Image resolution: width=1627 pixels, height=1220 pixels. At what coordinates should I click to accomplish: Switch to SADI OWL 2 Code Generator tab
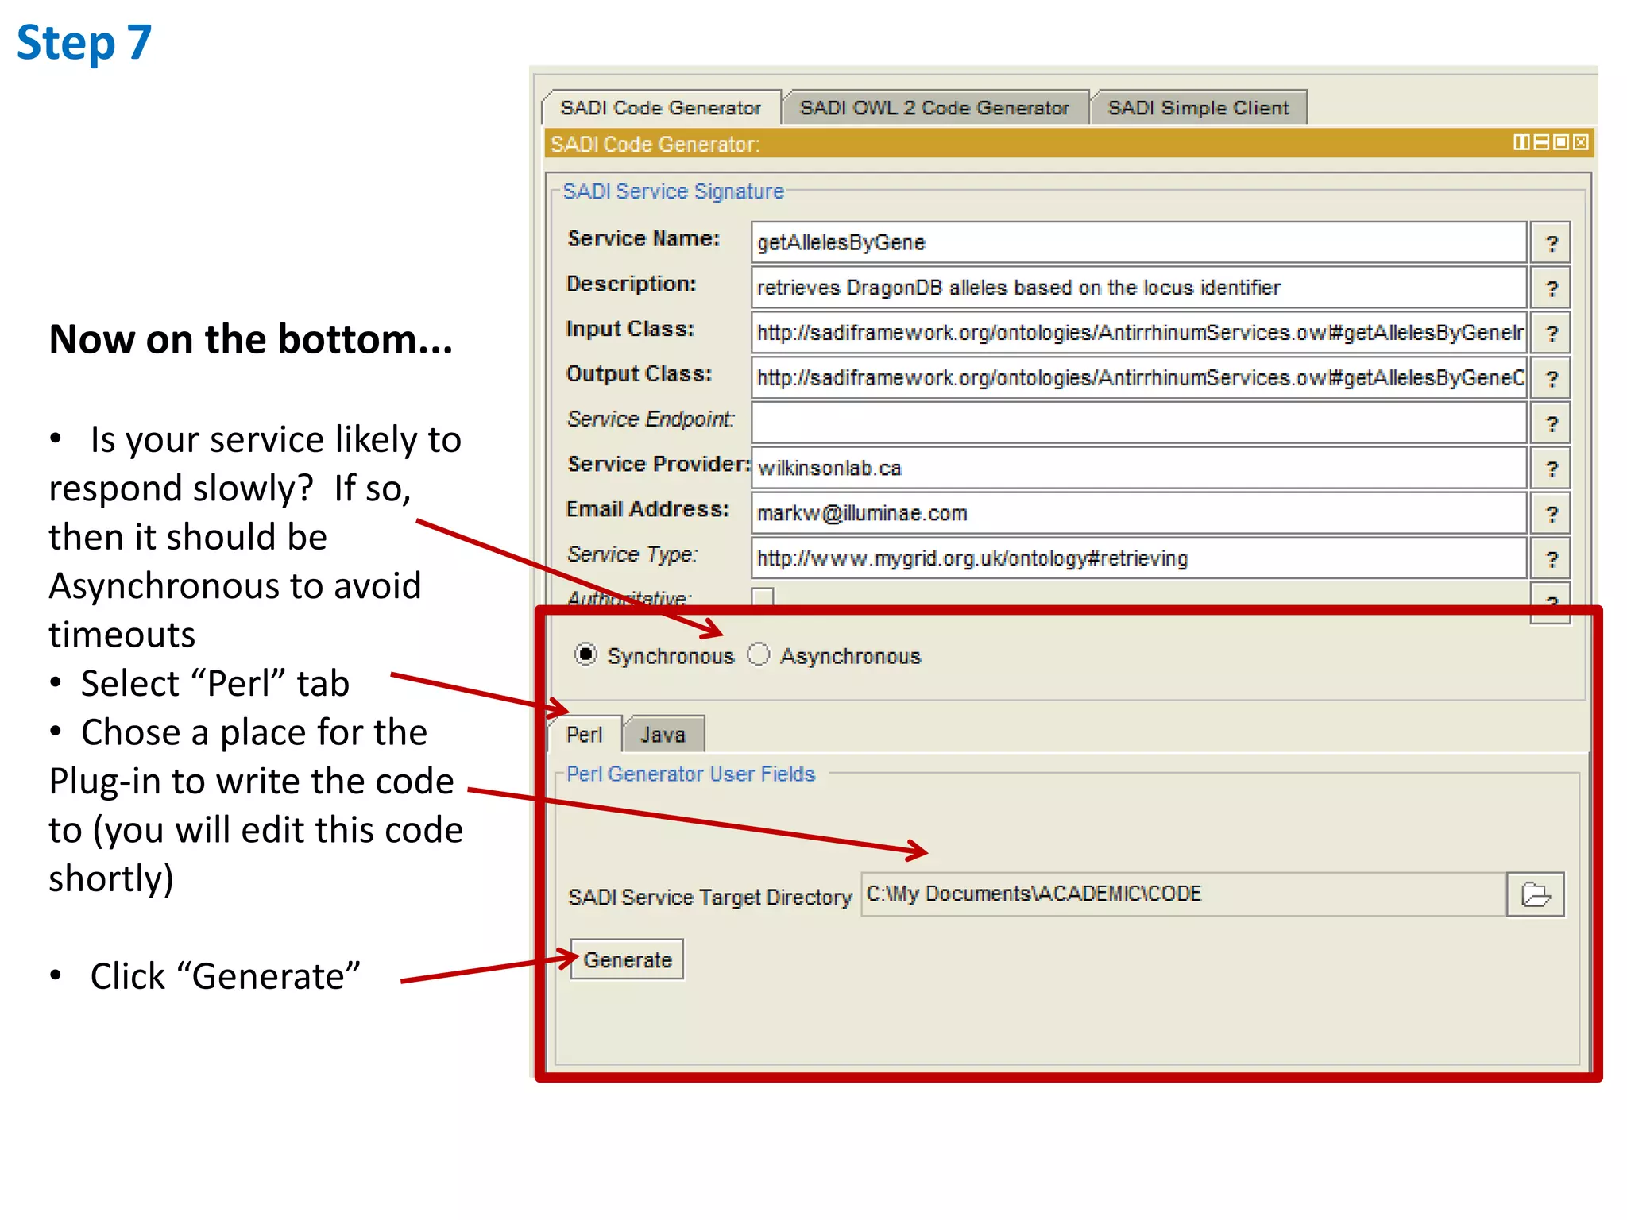[x=934, y=107]
